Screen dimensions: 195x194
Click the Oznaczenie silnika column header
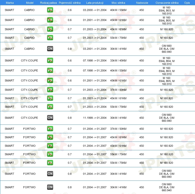(167, 3)
